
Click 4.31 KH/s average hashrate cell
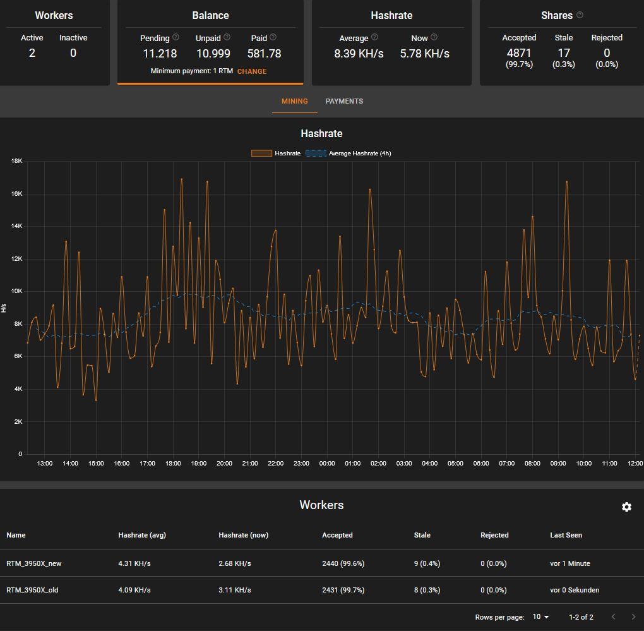click(134, 563)
